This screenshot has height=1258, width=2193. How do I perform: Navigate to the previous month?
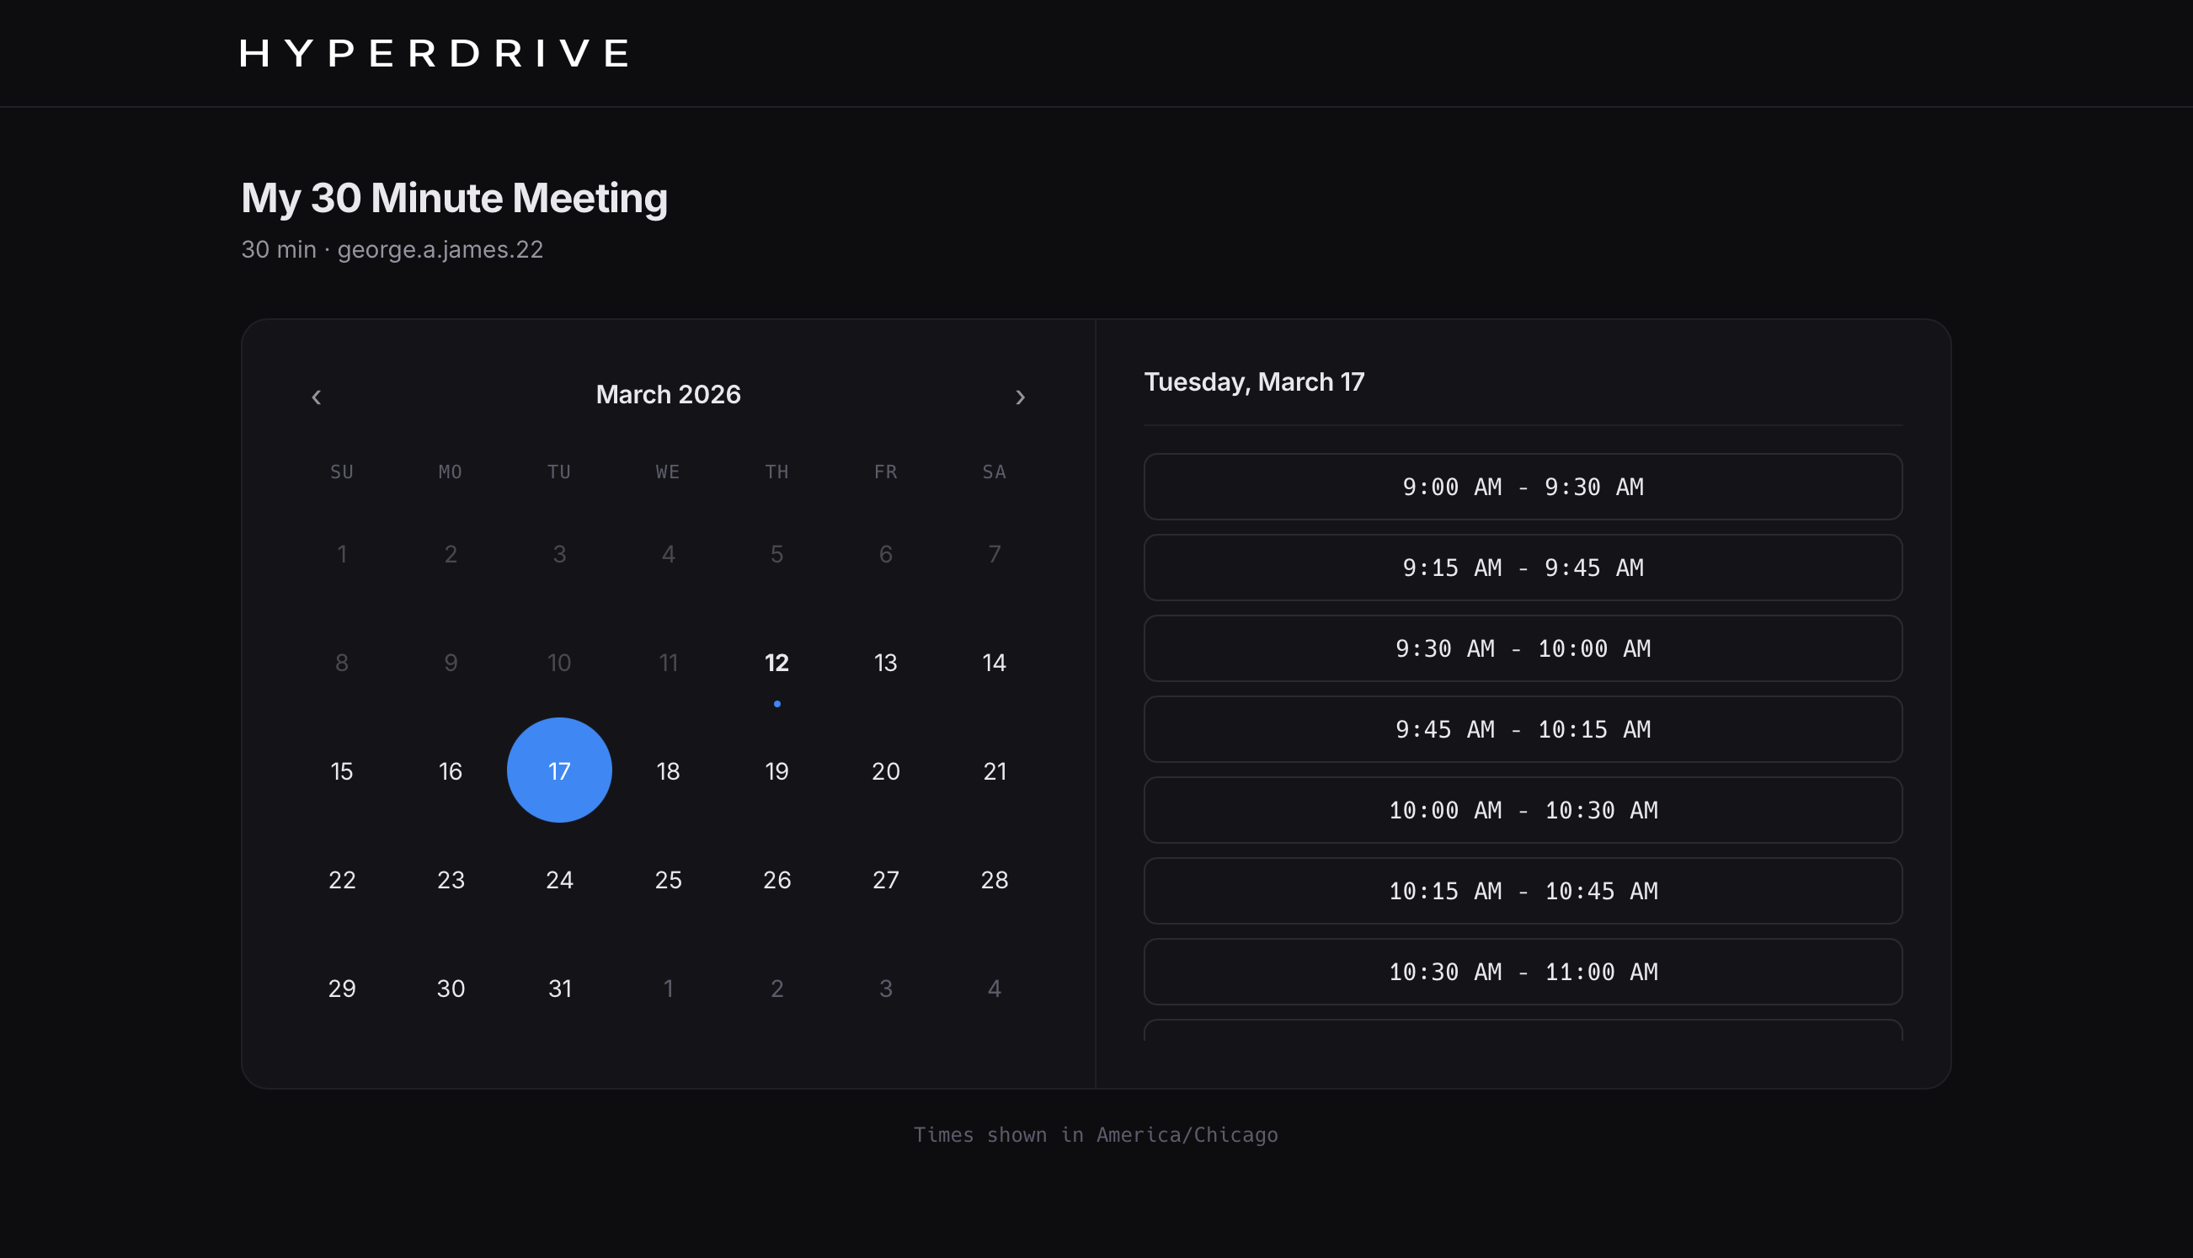click(317, 397)
